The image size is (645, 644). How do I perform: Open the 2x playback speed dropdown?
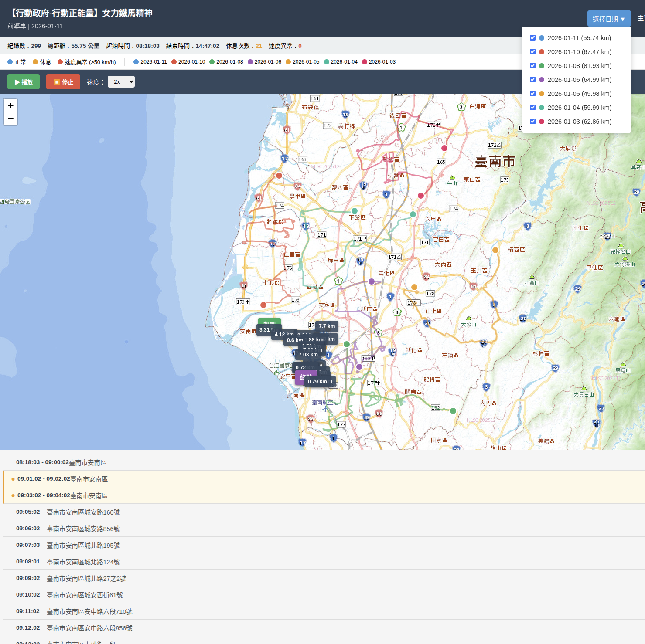pyautogui.click(x=121, y=82)
